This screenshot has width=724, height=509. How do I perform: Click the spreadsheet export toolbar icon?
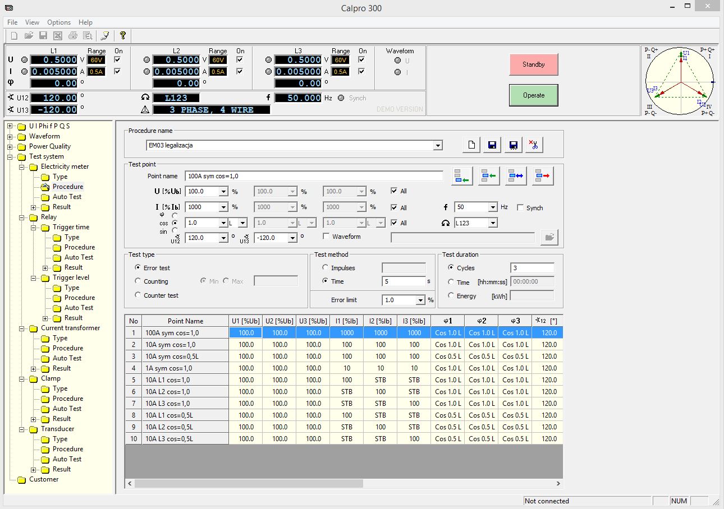[x=58, y=36]
